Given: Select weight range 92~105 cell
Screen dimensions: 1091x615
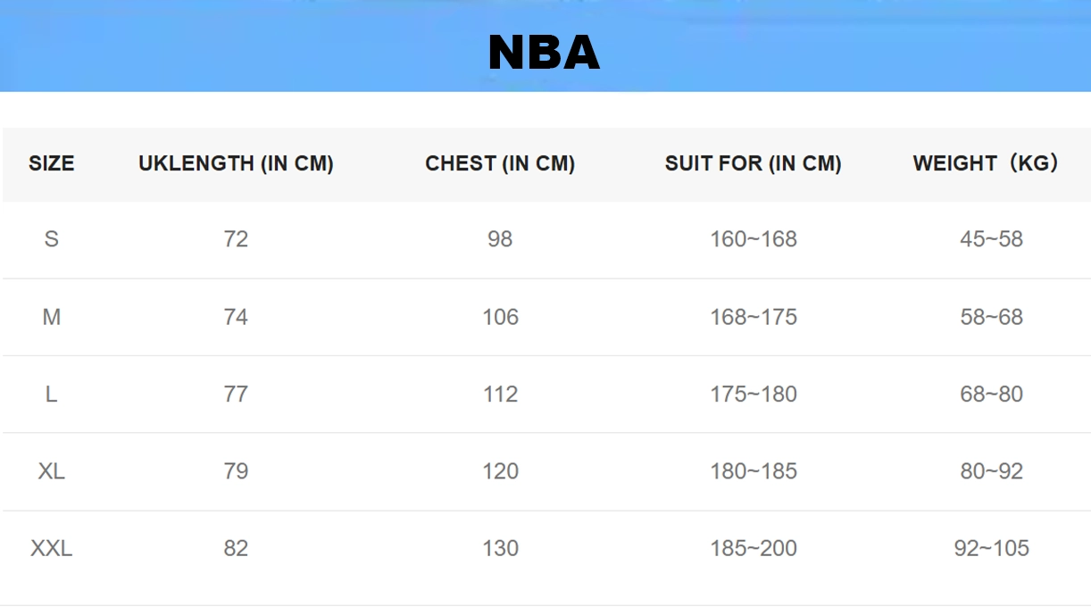Looking at the screenshot, I should pyautogui.click(x=991, y=548).
